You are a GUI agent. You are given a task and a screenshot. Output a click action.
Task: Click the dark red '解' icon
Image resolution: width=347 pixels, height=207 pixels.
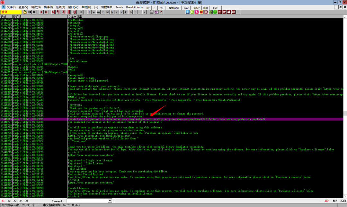click(x=233, y=12)
